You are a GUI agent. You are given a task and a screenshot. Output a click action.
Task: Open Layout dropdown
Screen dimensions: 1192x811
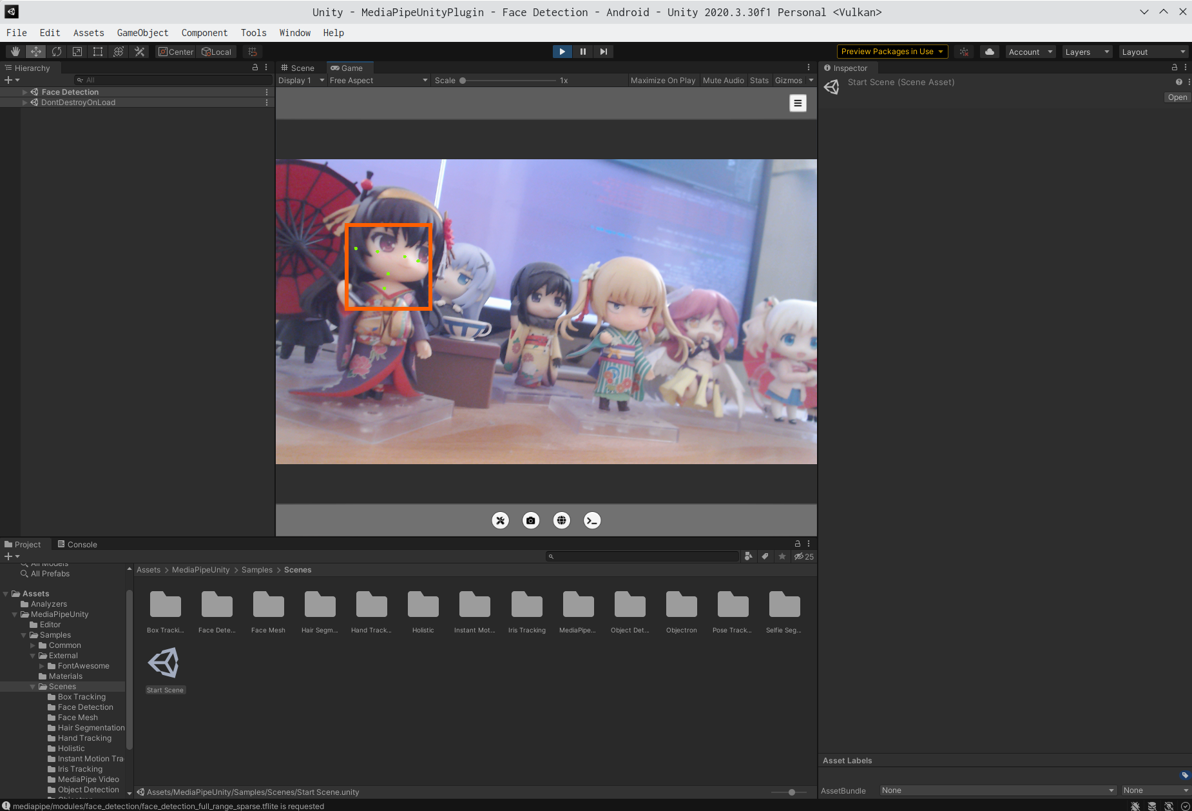(1153, 52)
